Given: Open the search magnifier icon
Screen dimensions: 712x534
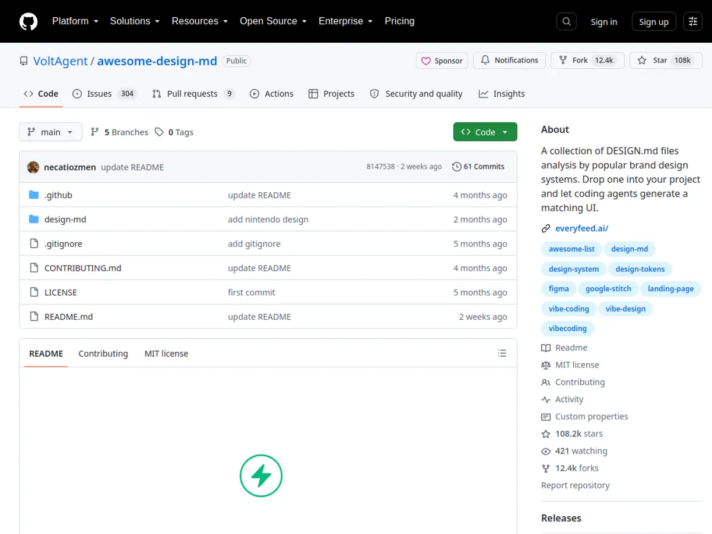Looking at the screenshot, I should click(567, 21).
